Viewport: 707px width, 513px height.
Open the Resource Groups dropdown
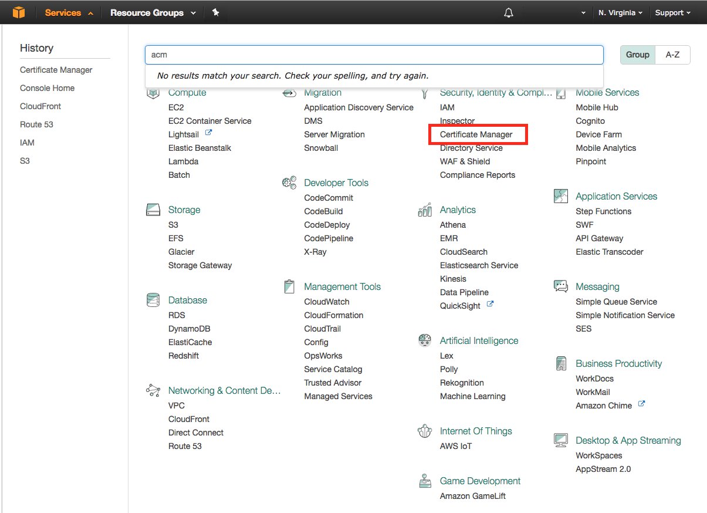[x=153, y=12]
